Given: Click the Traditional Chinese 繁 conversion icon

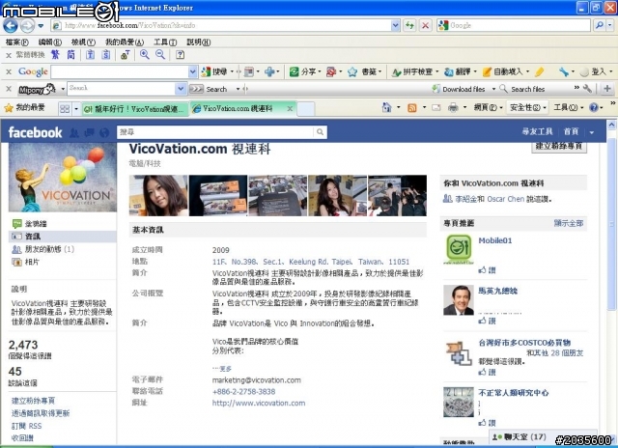Looking at the screenshot, I should coord(55,54).
